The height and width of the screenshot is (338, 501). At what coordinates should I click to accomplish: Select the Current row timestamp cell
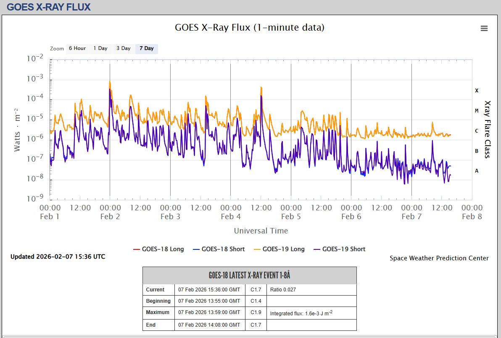209,290
